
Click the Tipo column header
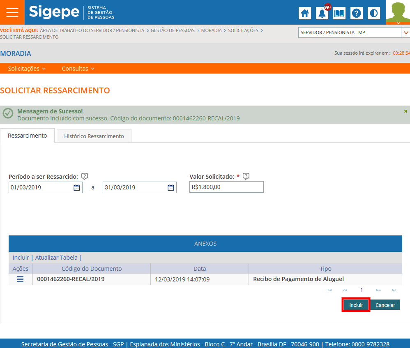pos(325,269)
